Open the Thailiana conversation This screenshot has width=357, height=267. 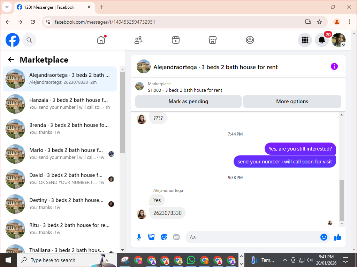60,249
